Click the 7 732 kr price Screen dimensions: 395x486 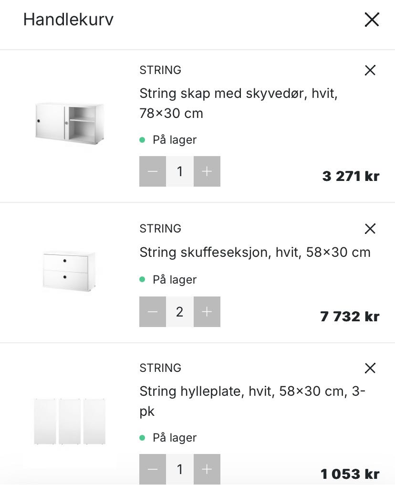350,317
